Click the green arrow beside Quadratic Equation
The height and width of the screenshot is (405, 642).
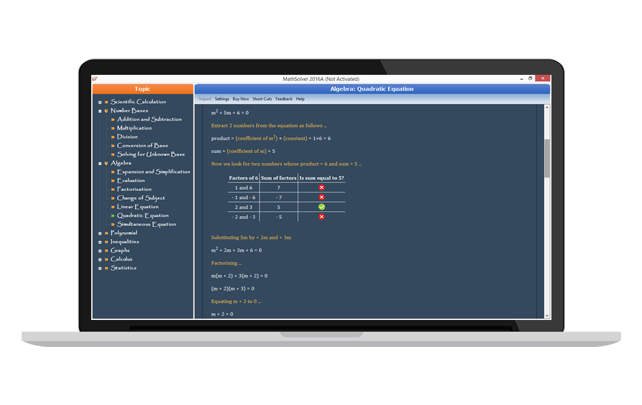click(113, 215)
